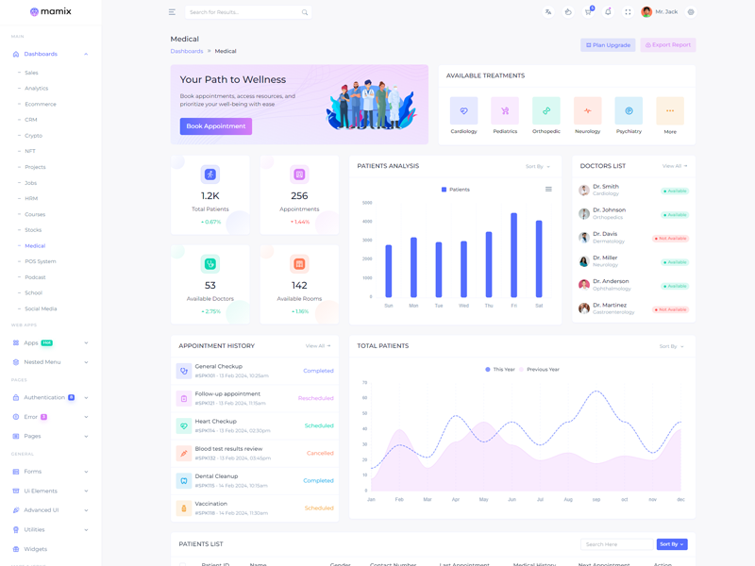Open Sort By dropdown in Patients Analysis
This screenshot has width=755, height=566.
[x=538, y=166]
